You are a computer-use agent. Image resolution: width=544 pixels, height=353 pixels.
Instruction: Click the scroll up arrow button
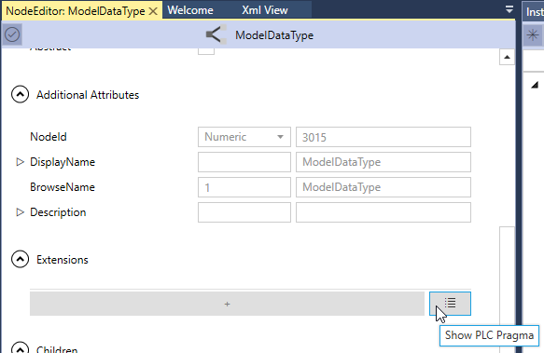tap(507, 57)
